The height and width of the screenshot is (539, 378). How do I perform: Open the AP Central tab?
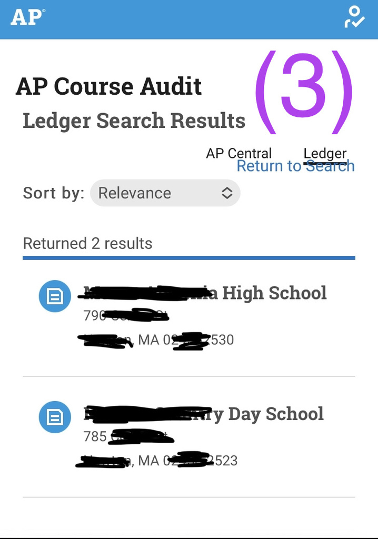pyautogui.click(x=238, y=153)
